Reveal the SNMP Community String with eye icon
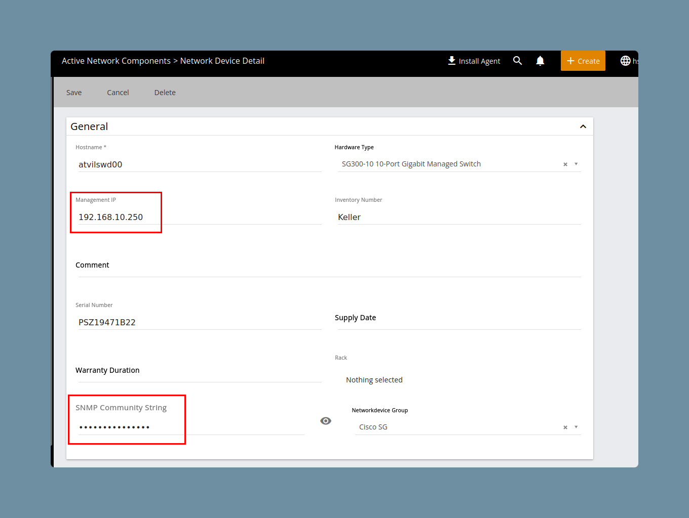This screenshot has height=518, width=689. [x=326, y=421]
